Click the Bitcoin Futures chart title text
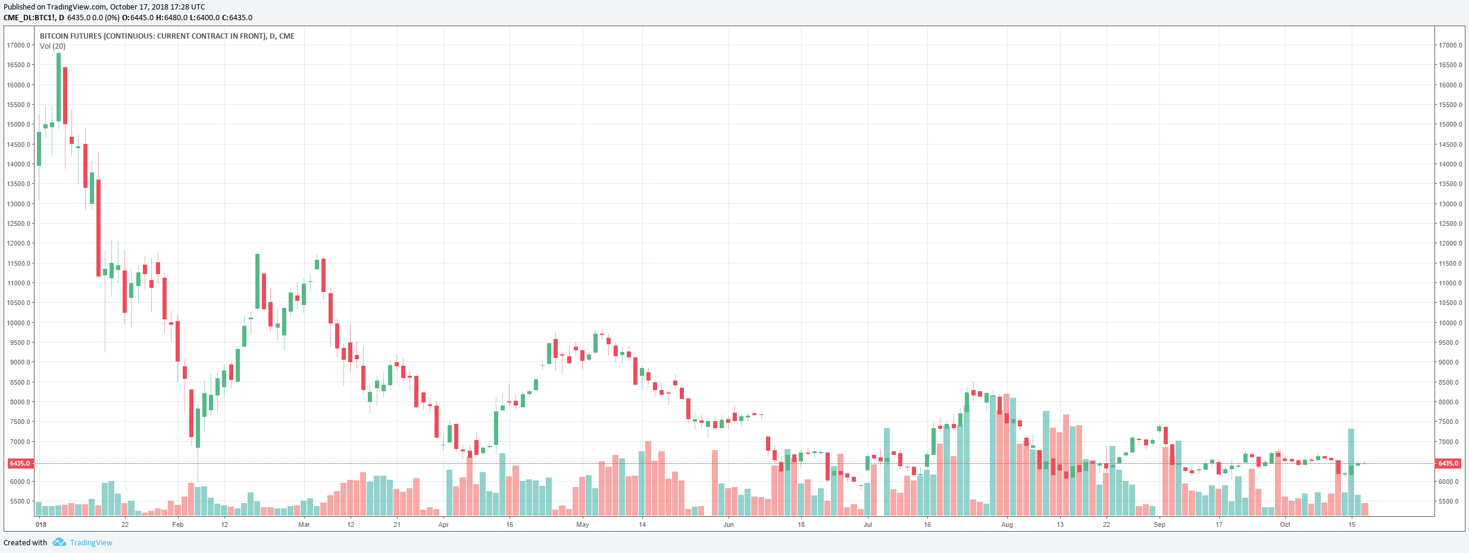Screen dimensions: 1469x553 [167, 36]
